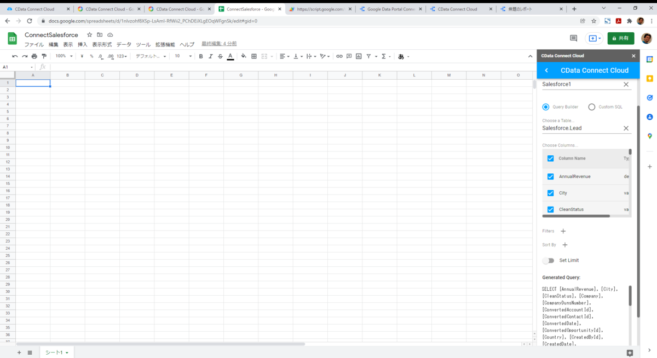Viewport: 657px width, 358px height.
Task: Create a filter
Action: pos(368,56)
